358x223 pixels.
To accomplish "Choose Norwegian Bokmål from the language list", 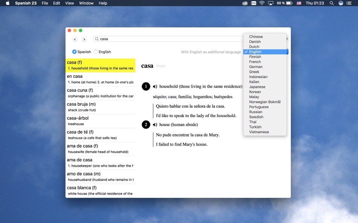I will 265,102.
